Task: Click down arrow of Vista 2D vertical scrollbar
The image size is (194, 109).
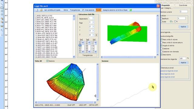Action: click(98, 100)
